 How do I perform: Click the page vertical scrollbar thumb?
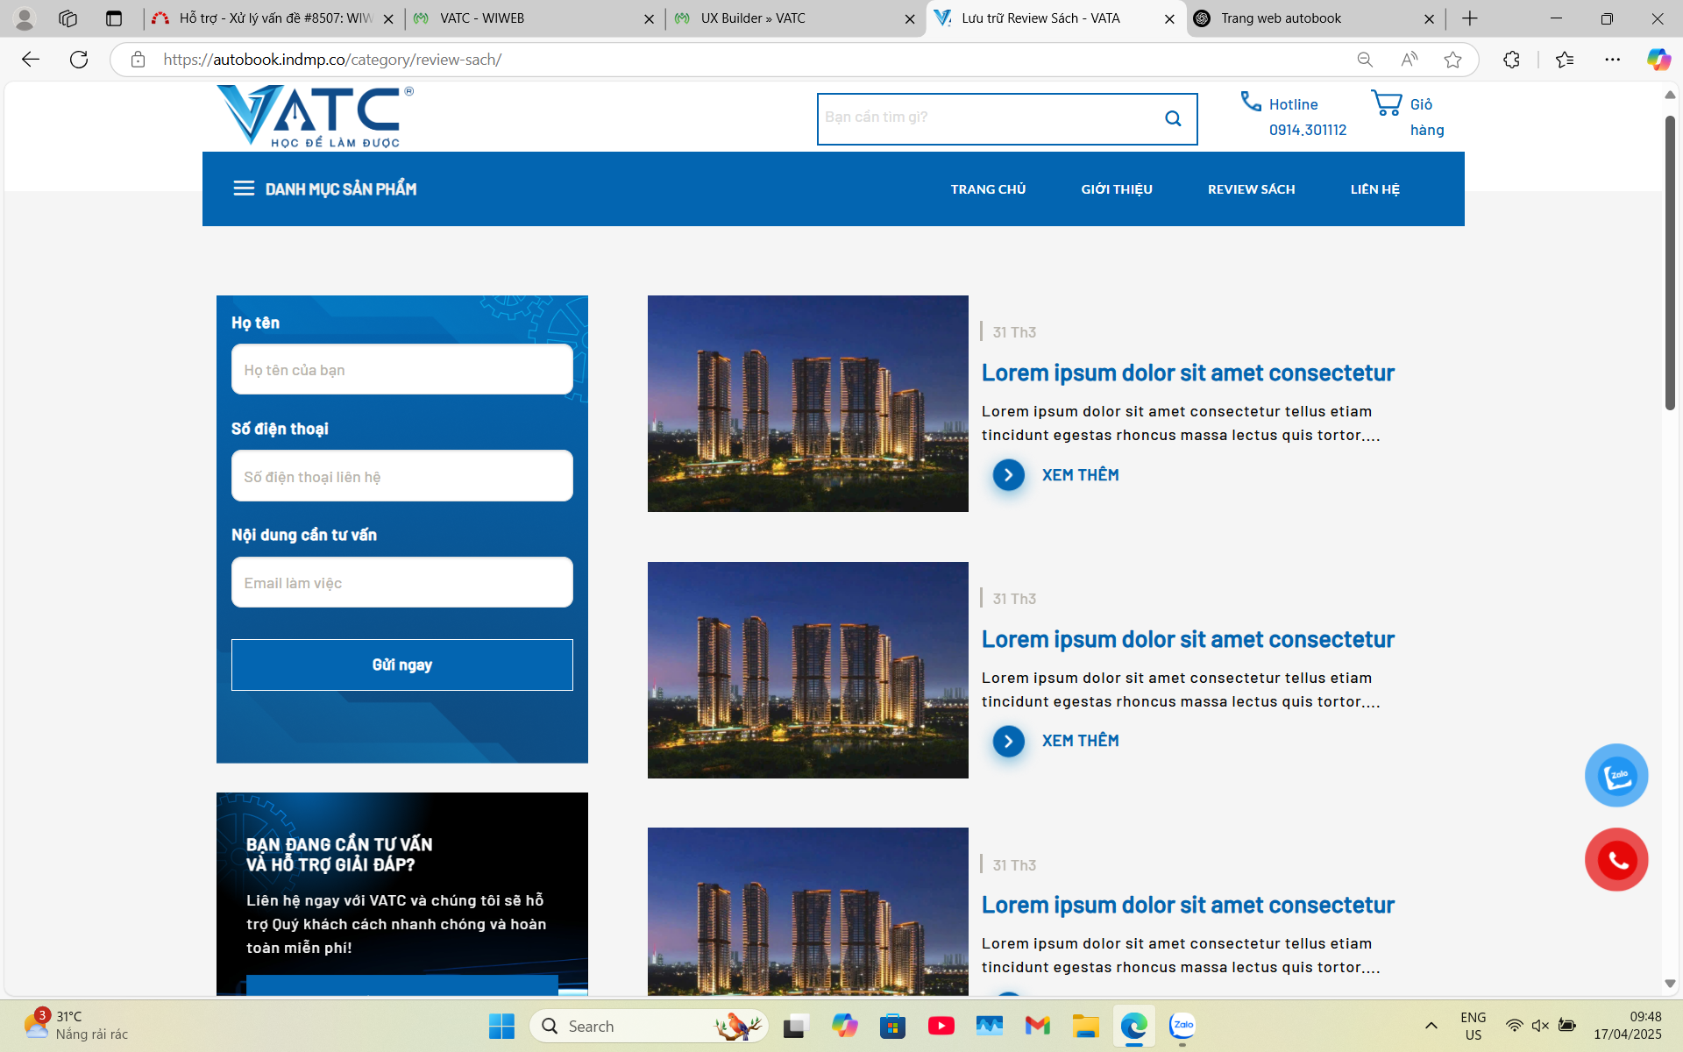click(x=1670, y=261)
